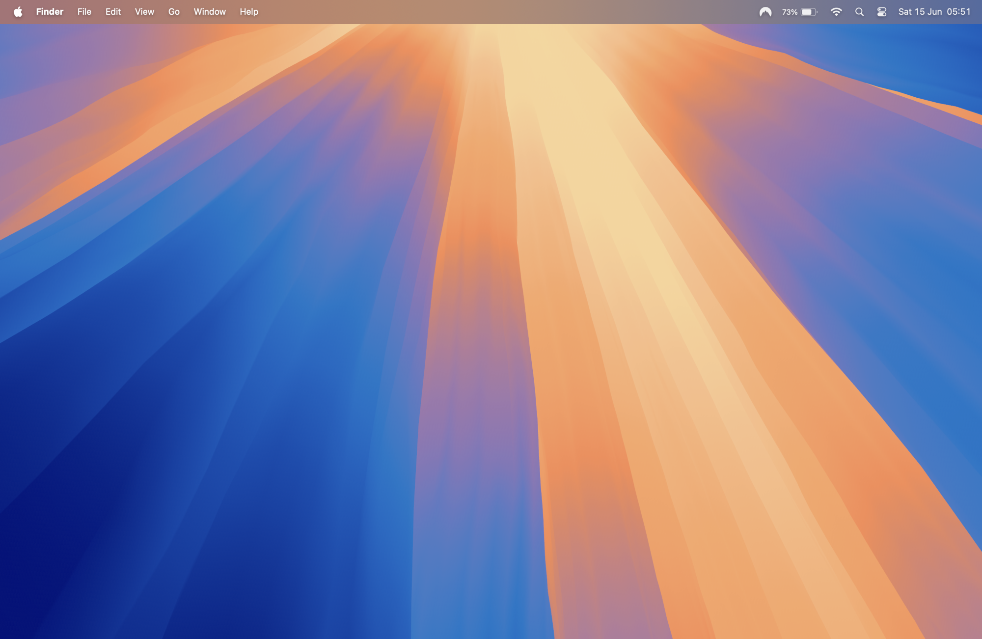
Task: Open the Wi-Fi status menu
Action: pos(836,12)
